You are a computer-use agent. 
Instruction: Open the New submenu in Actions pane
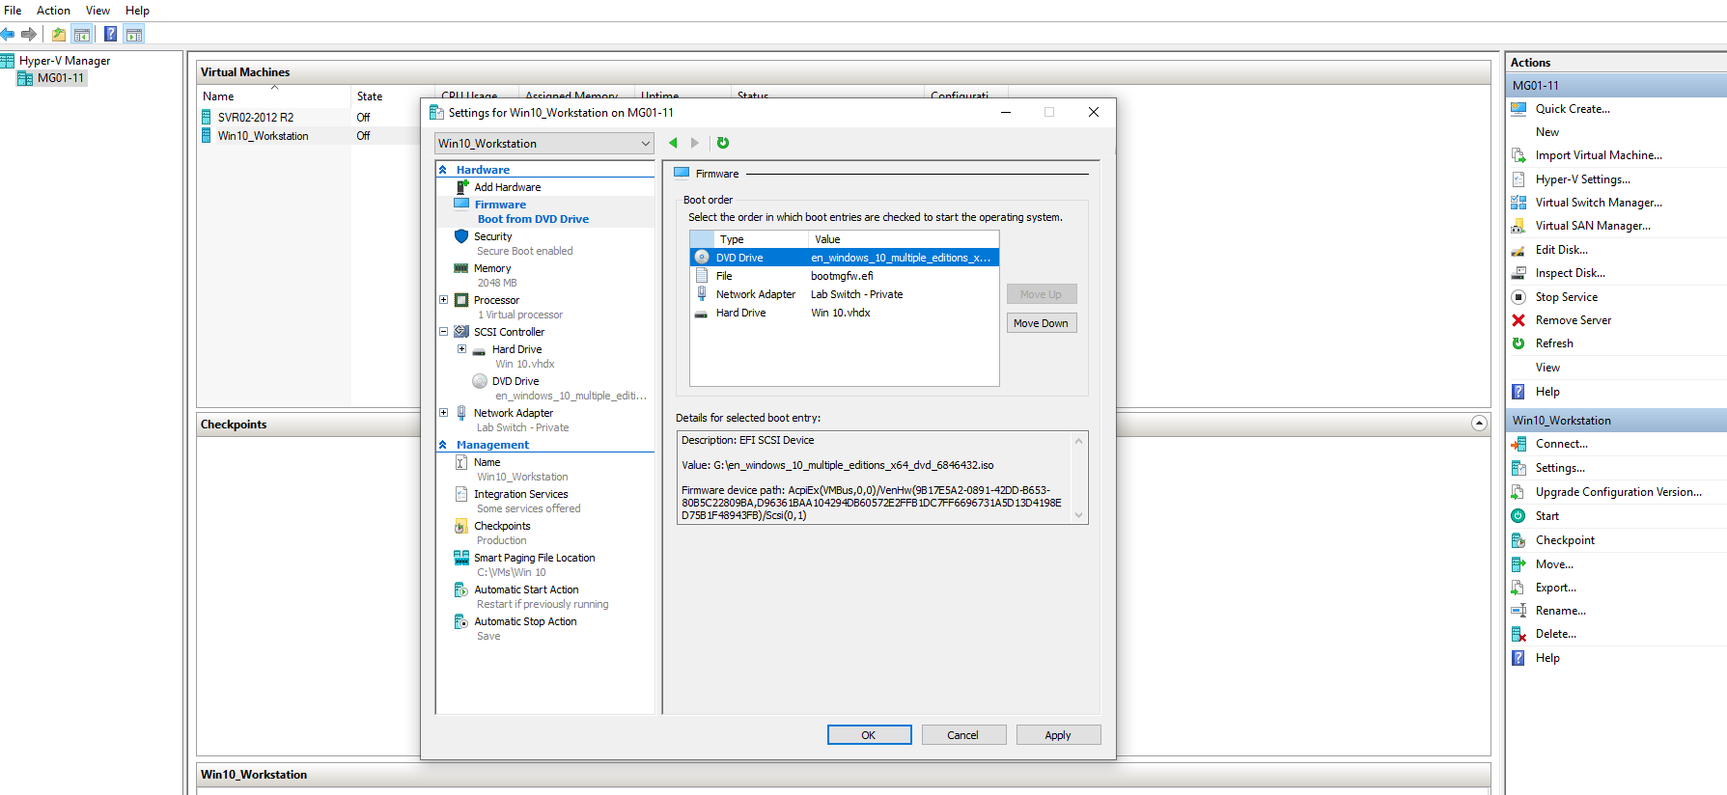pos(1547,132)
